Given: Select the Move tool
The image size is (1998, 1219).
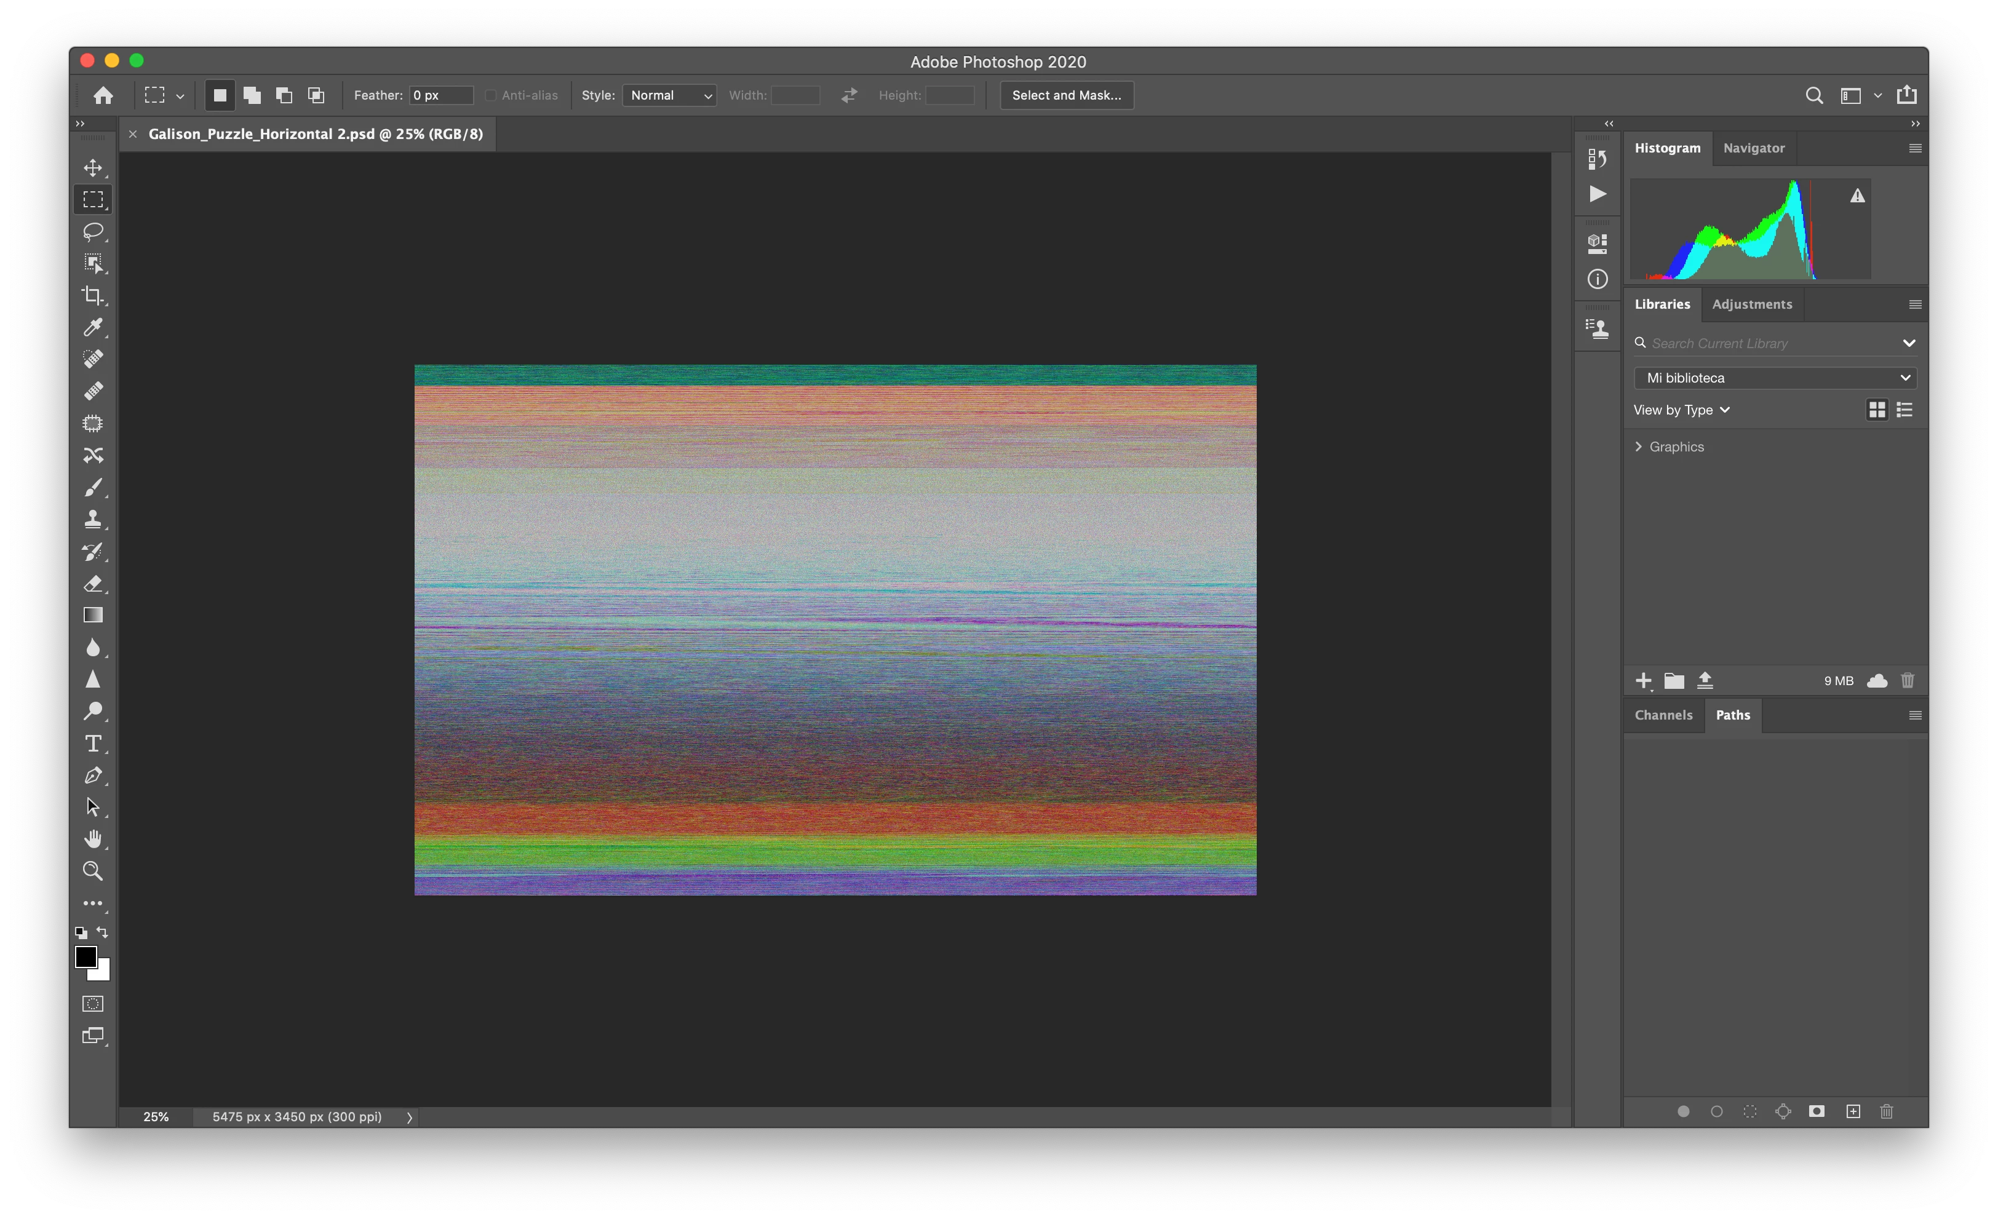Looking at the screenshot, I should coord(94,168).
